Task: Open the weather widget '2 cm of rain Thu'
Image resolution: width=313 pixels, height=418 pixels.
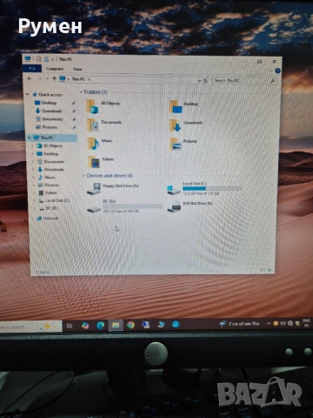Action: (x=239, y=324)
